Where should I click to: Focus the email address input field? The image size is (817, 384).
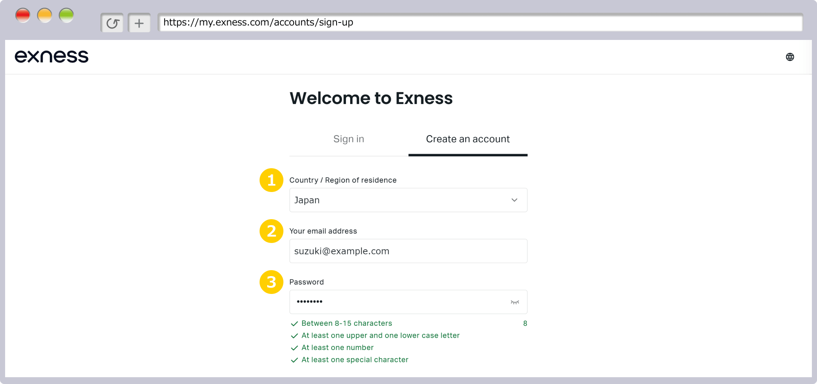click(408, 251)
